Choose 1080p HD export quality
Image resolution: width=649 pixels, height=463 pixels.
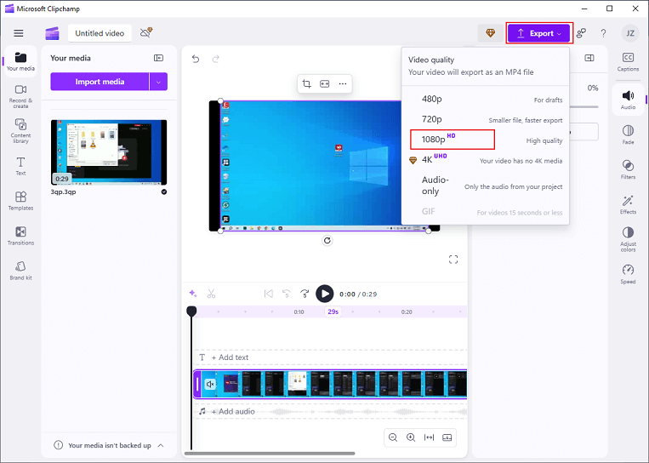(x=485, y=140)
